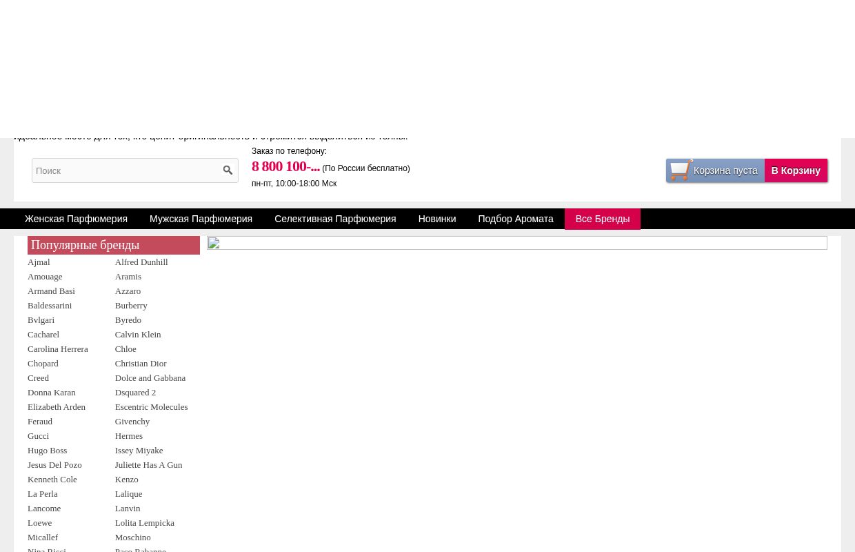Screen dimensions: 855x552
Task: Open the В Корзину button
Action: click(x=796, y=170)
